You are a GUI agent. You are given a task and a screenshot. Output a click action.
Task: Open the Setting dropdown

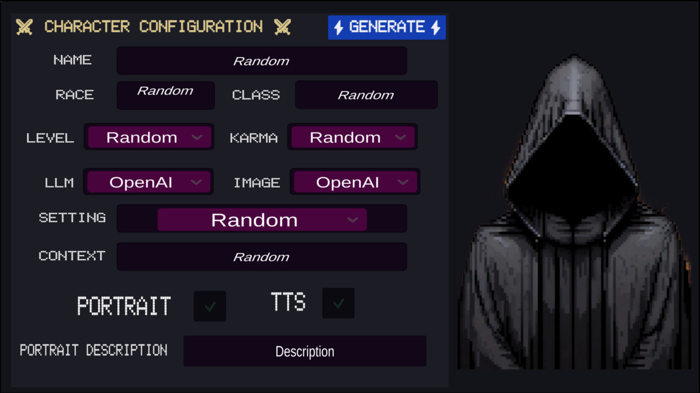[x=262, y=219]
